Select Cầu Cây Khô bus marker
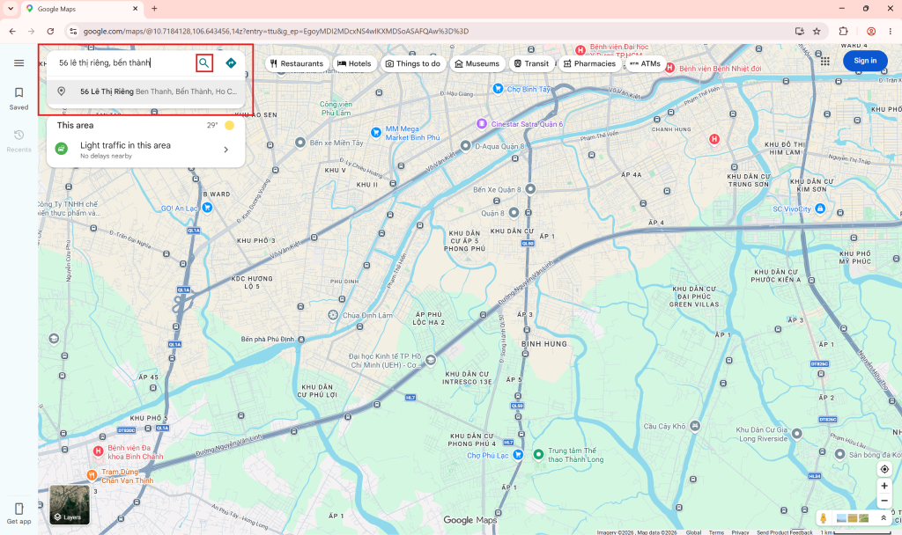This screenshot has width=902, height=535. pyautogui.click(x=695, y=426)
